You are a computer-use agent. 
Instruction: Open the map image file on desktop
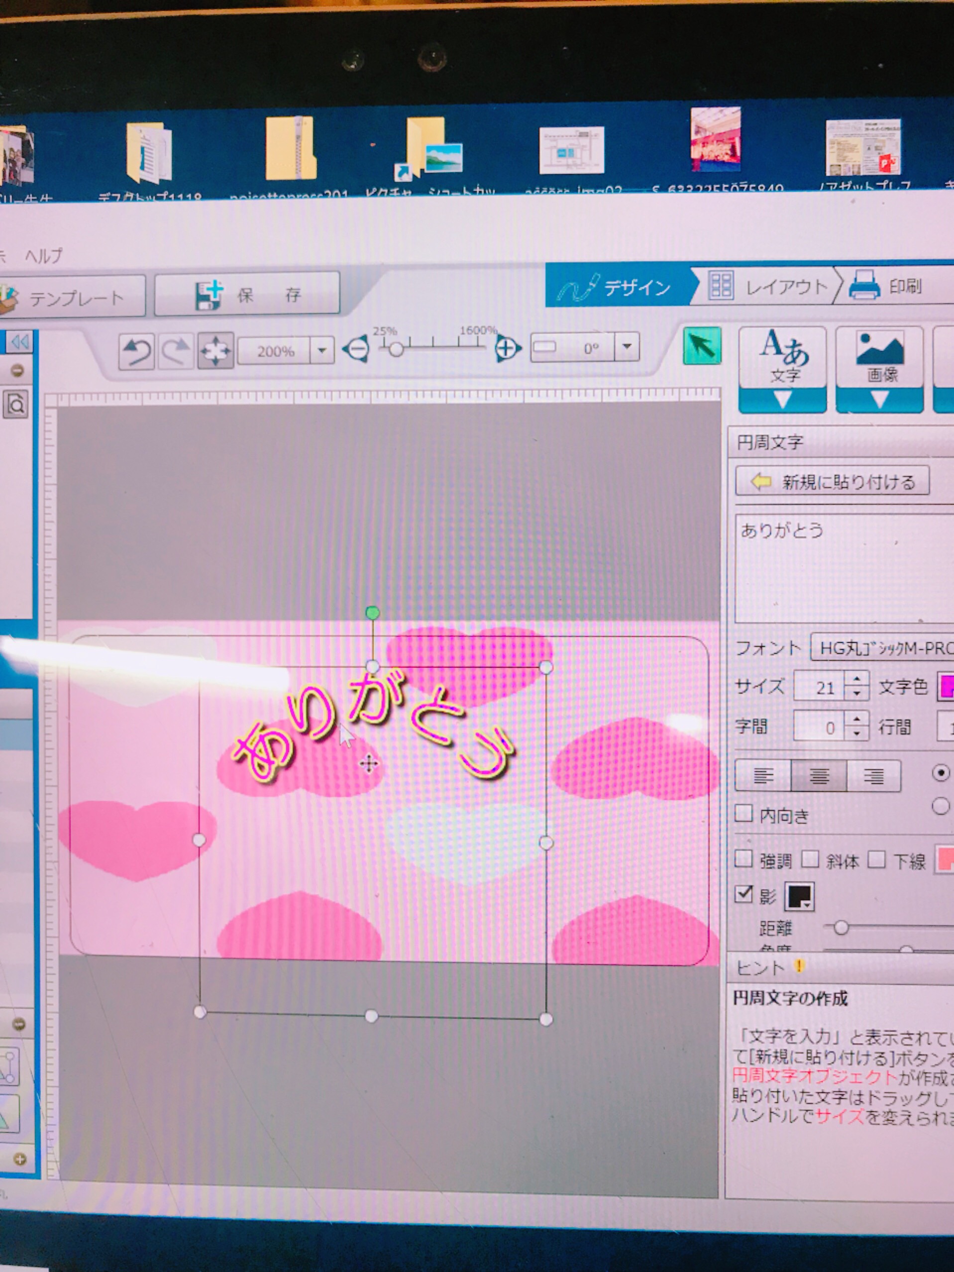pos(572,149)
